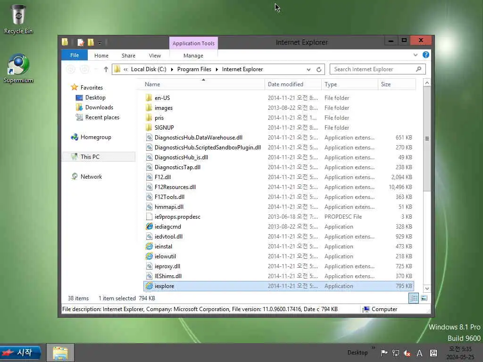Switch to the Home ribbon tab
Image resolution: width=483 pixels, height=362 pixels.
click(101, 56)
